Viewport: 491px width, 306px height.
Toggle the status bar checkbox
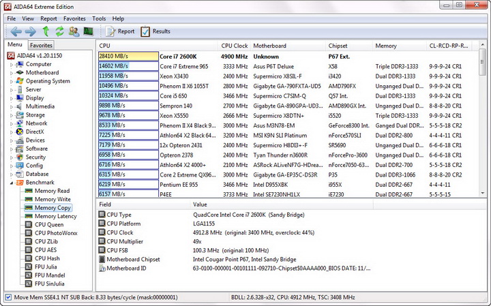coord(8,297)
